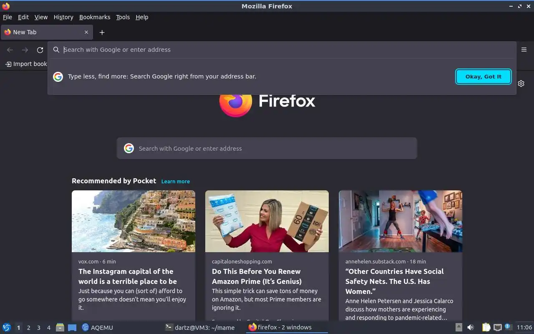Click the Google icon in the search tip
The image size is (534, 334).
click(58, 77)
